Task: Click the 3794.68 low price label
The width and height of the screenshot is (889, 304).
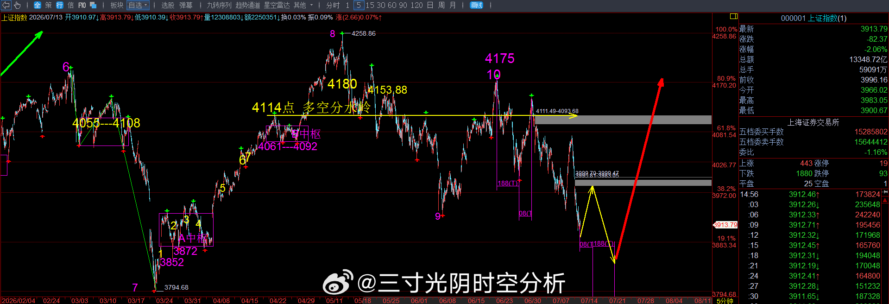Action: (x=176, y=287)
